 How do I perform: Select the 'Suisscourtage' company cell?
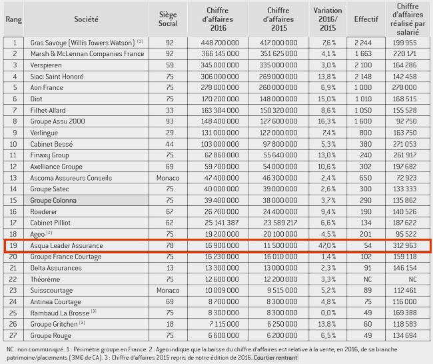click(x=86, y=290)
